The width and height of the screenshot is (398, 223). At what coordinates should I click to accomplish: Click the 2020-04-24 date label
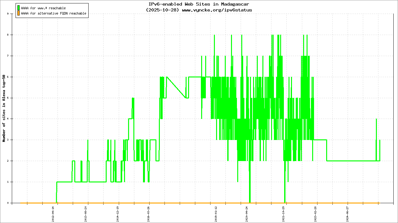pyautogui.click(x=247, y=212)
